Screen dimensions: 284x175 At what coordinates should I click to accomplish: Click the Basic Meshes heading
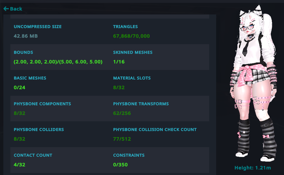point(30,78)
